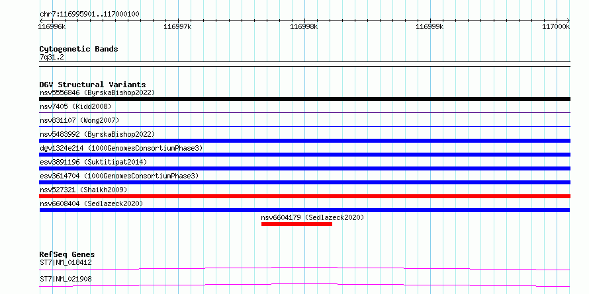Open variant nsv5556846 (ByrskaBishop2022) label
This screenshot has height=294, width=589.
coord(97,92)
